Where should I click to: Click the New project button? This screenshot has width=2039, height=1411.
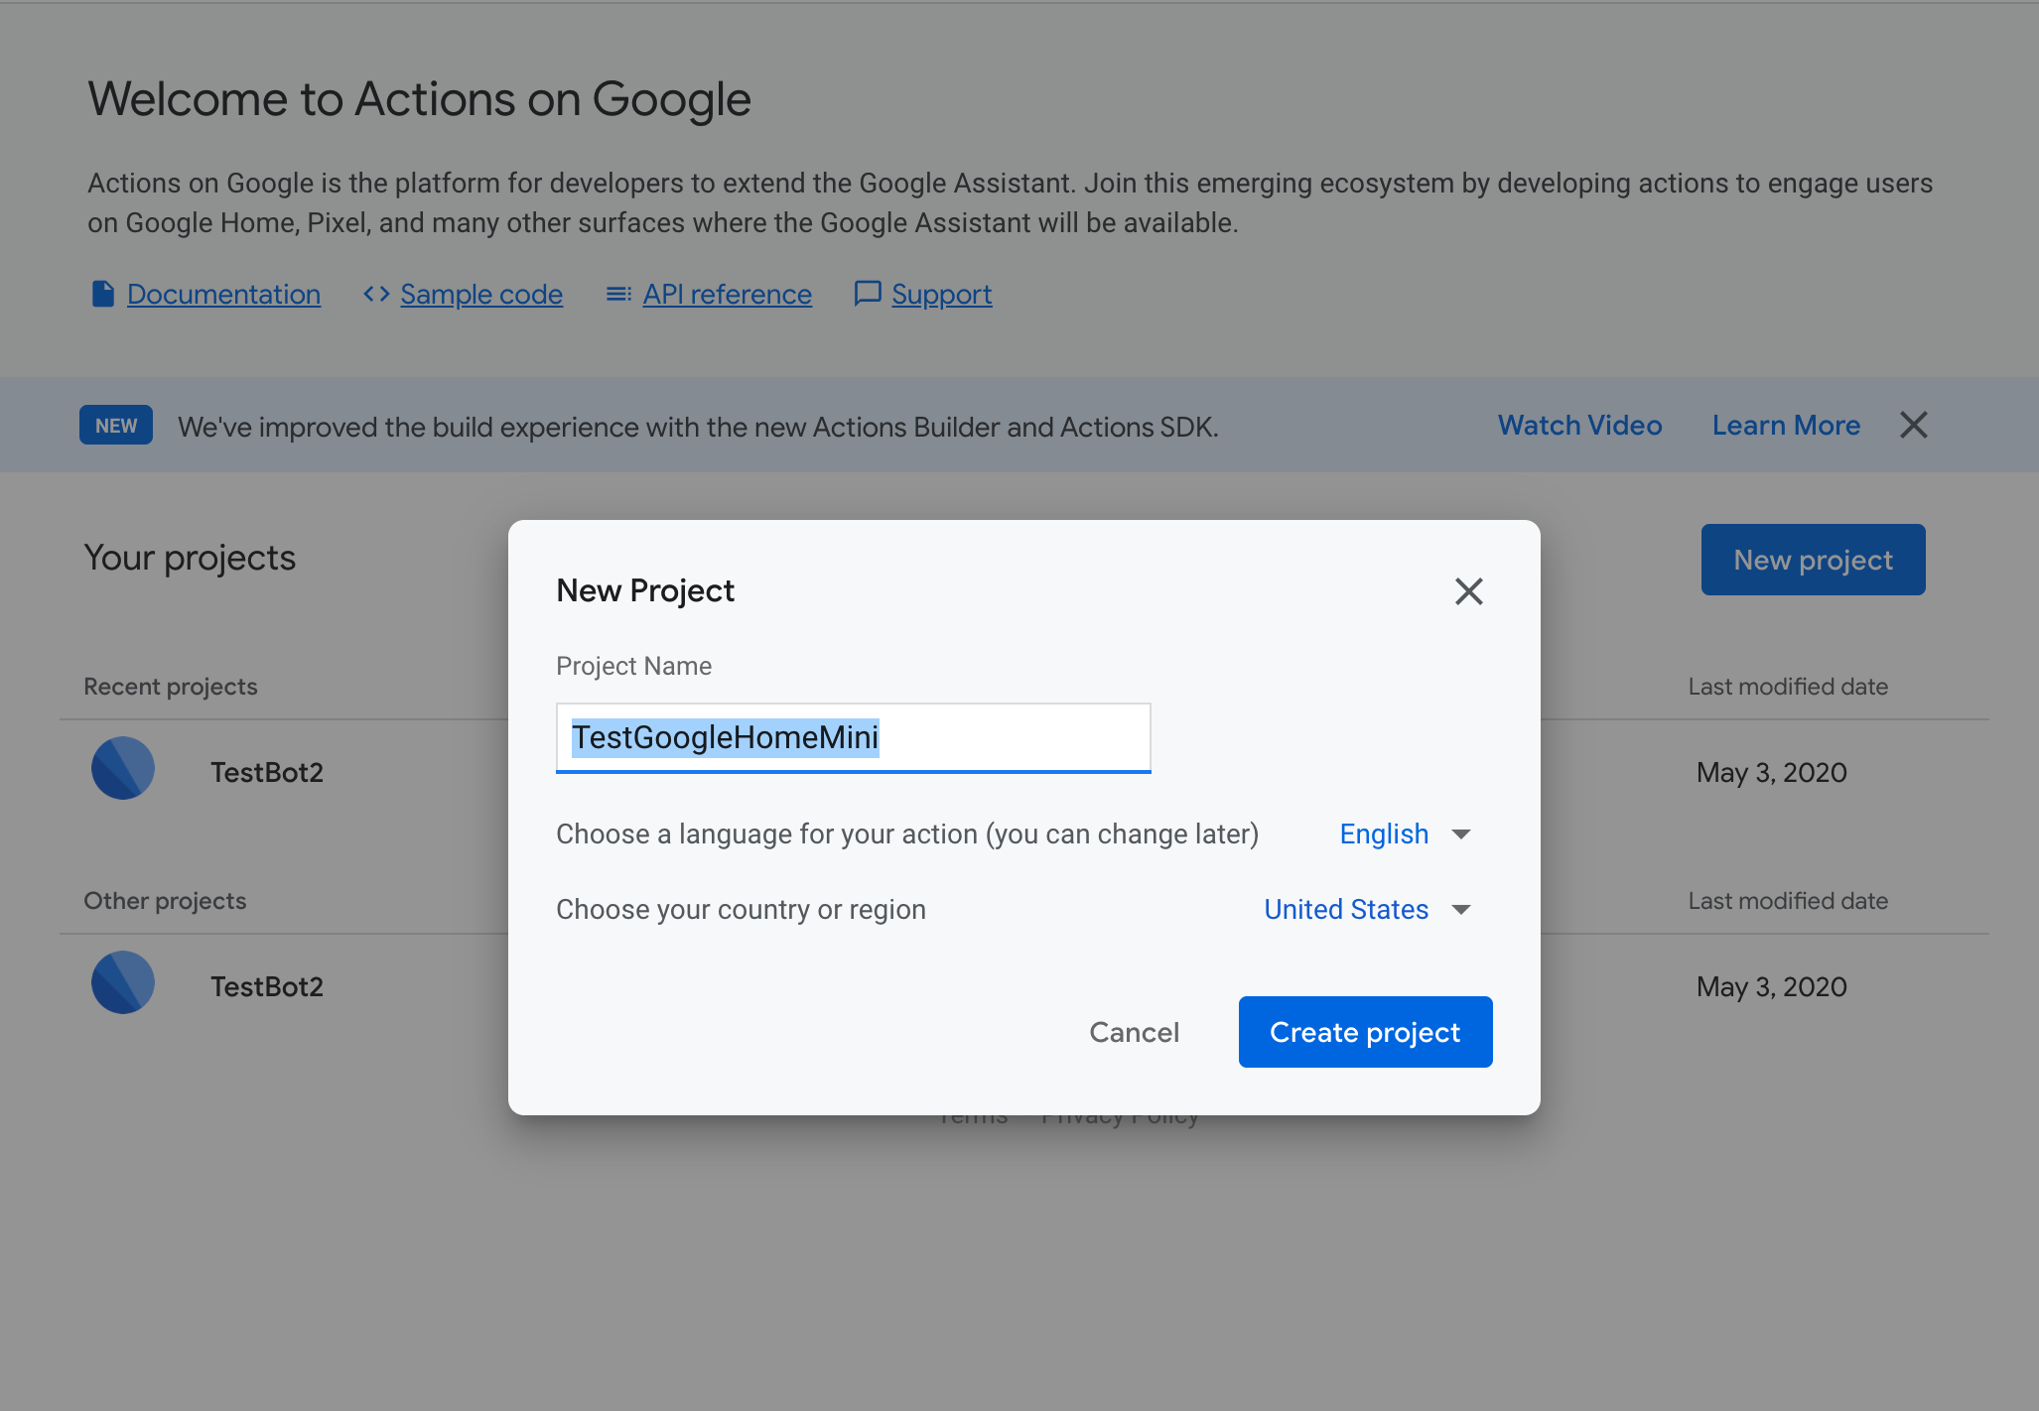[1812, 559]
